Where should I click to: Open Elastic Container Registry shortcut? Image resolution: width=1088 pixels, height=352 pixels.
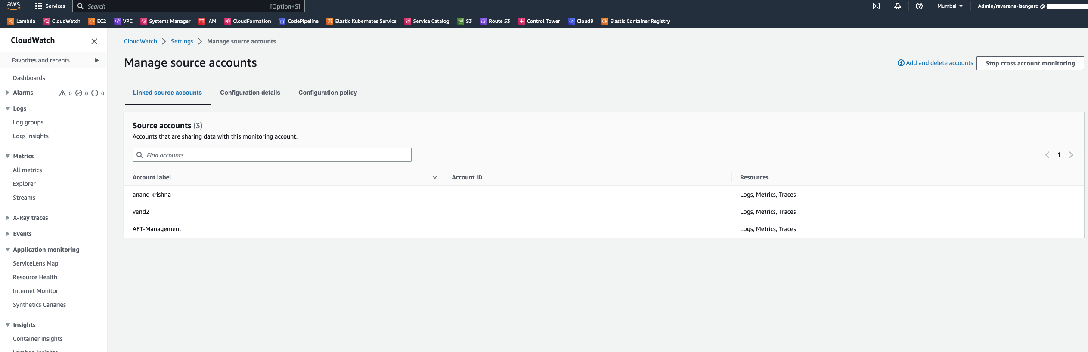636,21
